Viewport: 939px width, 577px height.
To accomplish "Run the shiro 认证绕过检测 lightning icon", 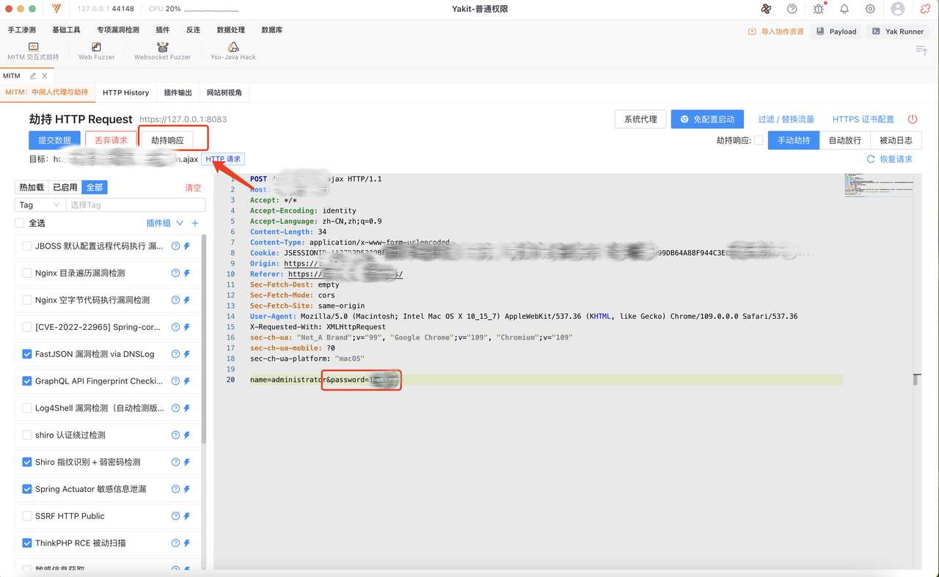I will click(187, 435).
